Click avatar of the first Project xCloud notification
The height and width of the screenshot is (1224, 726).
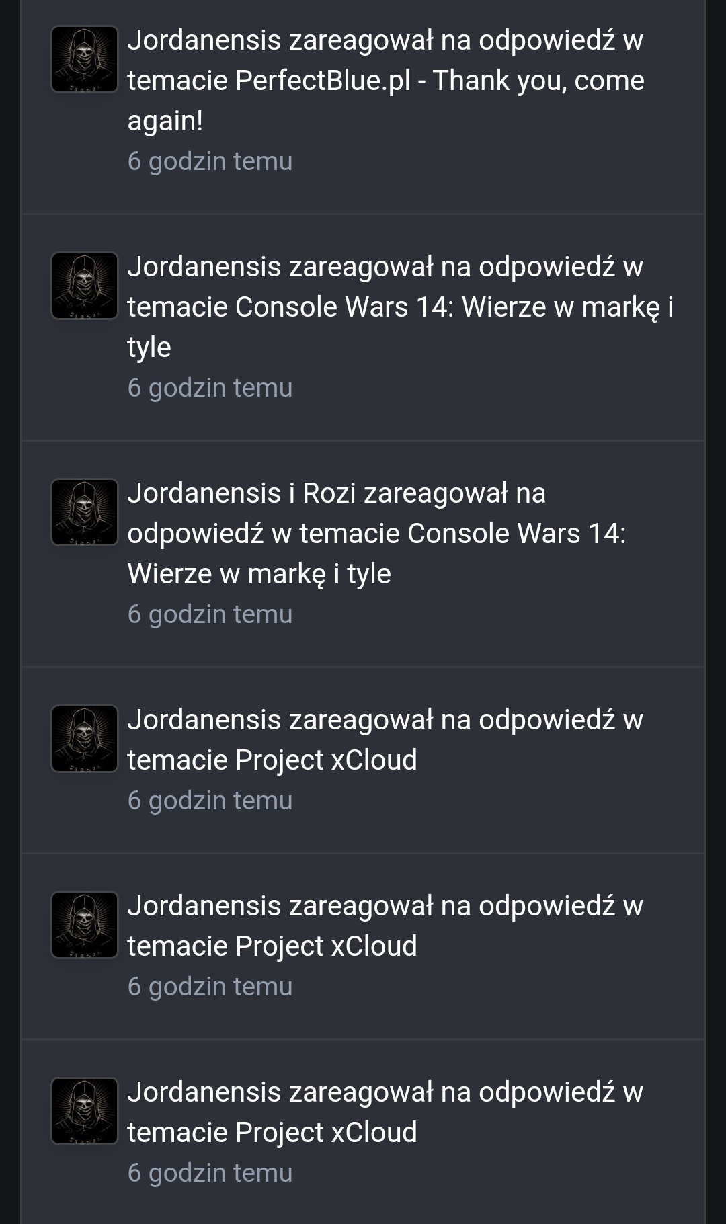85,739
